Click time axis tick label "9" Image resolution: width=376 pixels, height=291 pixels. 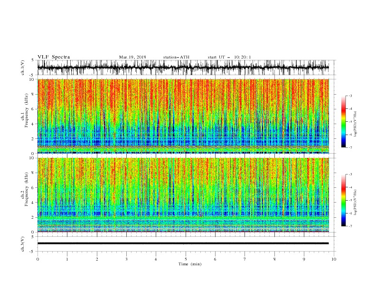pyautogui.click(x=304, y=259)
